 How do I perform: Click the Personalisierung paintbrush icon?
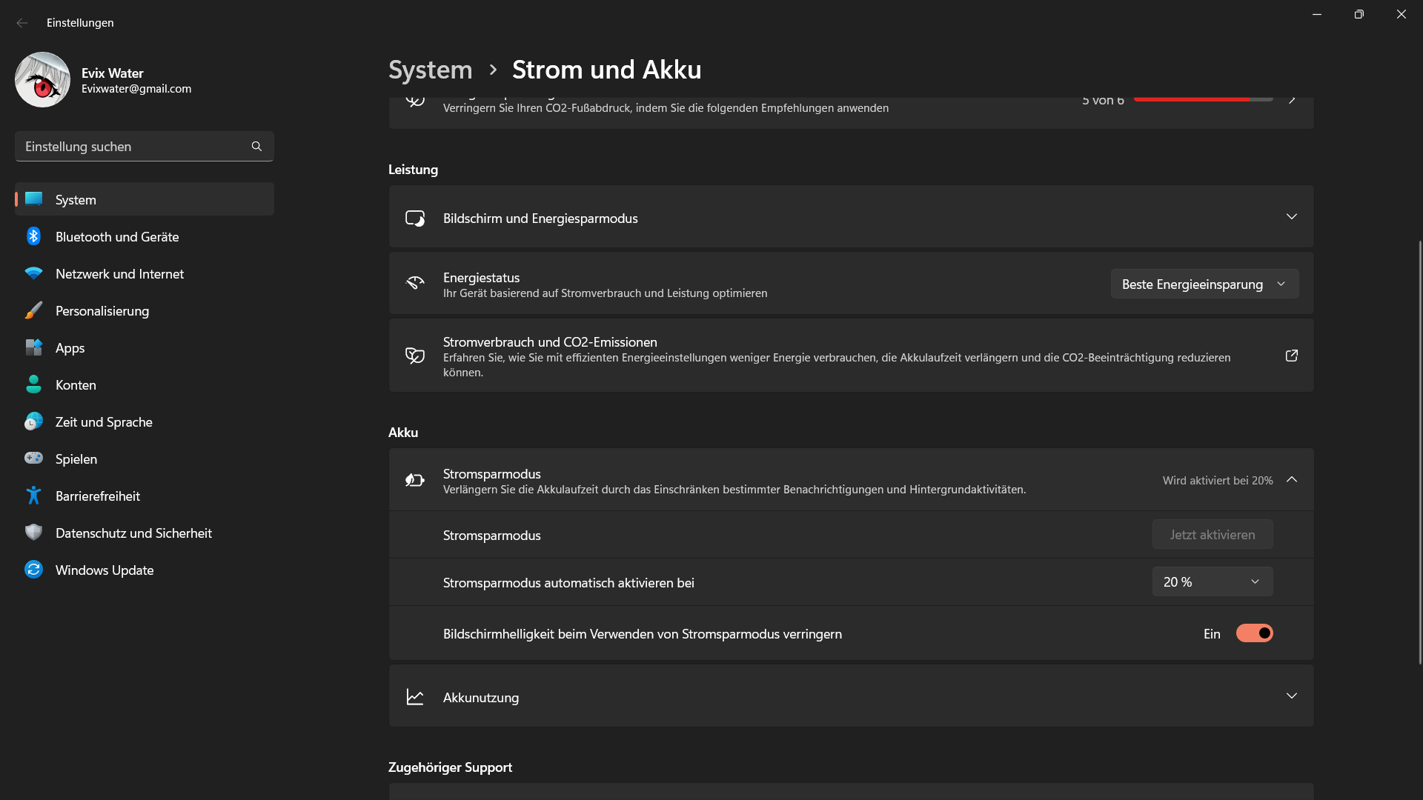[x=33, y=310]
